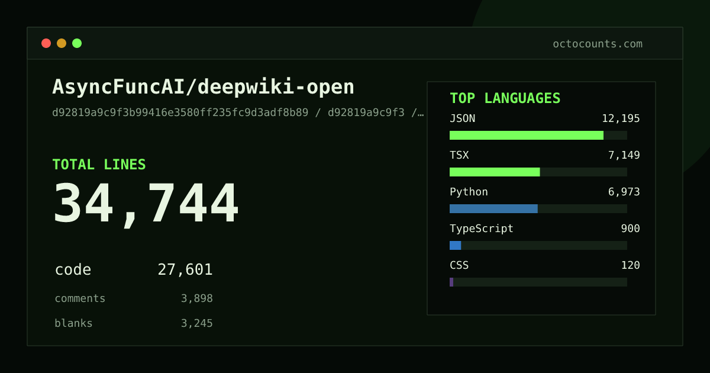Click the TOP LANGUAGES heading
The image size is (710, 373).
coord(505,98)
